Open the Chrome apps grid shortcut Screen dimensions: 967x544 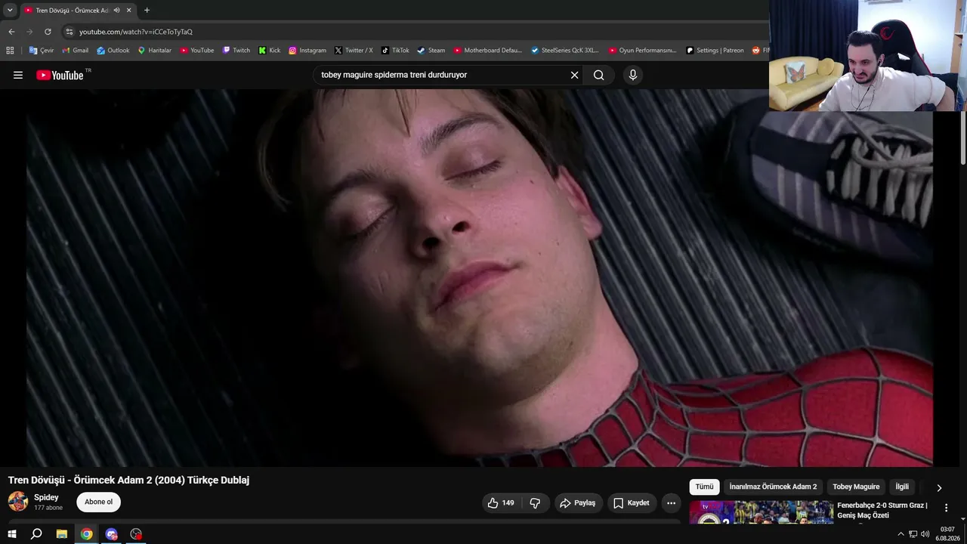10,51
